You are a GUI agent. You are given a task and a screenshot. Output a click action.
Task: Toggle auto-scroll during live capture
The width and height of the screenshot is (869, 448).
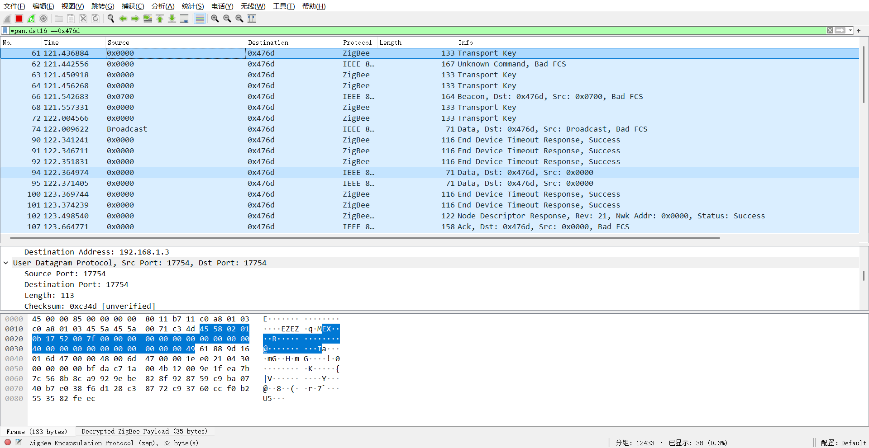(x=184, y=19)
